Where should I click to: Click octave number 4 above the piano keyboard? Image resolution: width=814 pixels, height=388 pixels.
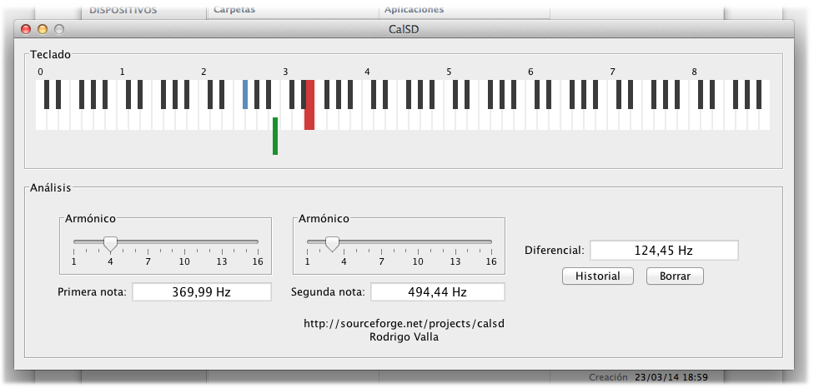(x=367, y=72)
